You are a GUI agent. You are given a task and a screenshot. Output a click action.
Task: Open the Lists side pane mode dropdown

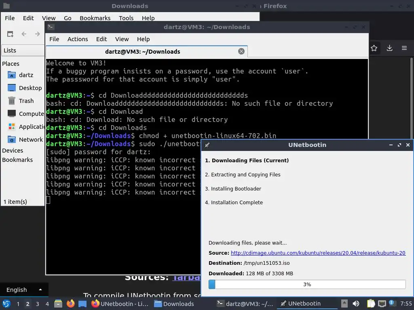point(23,50)
